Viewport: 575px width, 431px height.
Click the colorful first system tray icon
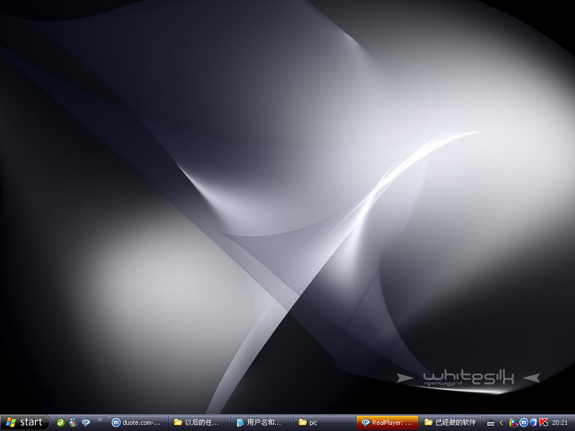[x=513, y=423]
